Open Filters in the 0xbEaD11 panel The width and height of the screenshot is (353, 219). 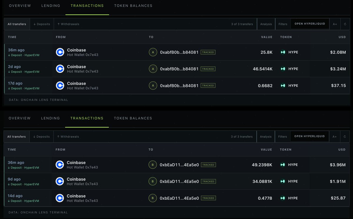point(283,137)
